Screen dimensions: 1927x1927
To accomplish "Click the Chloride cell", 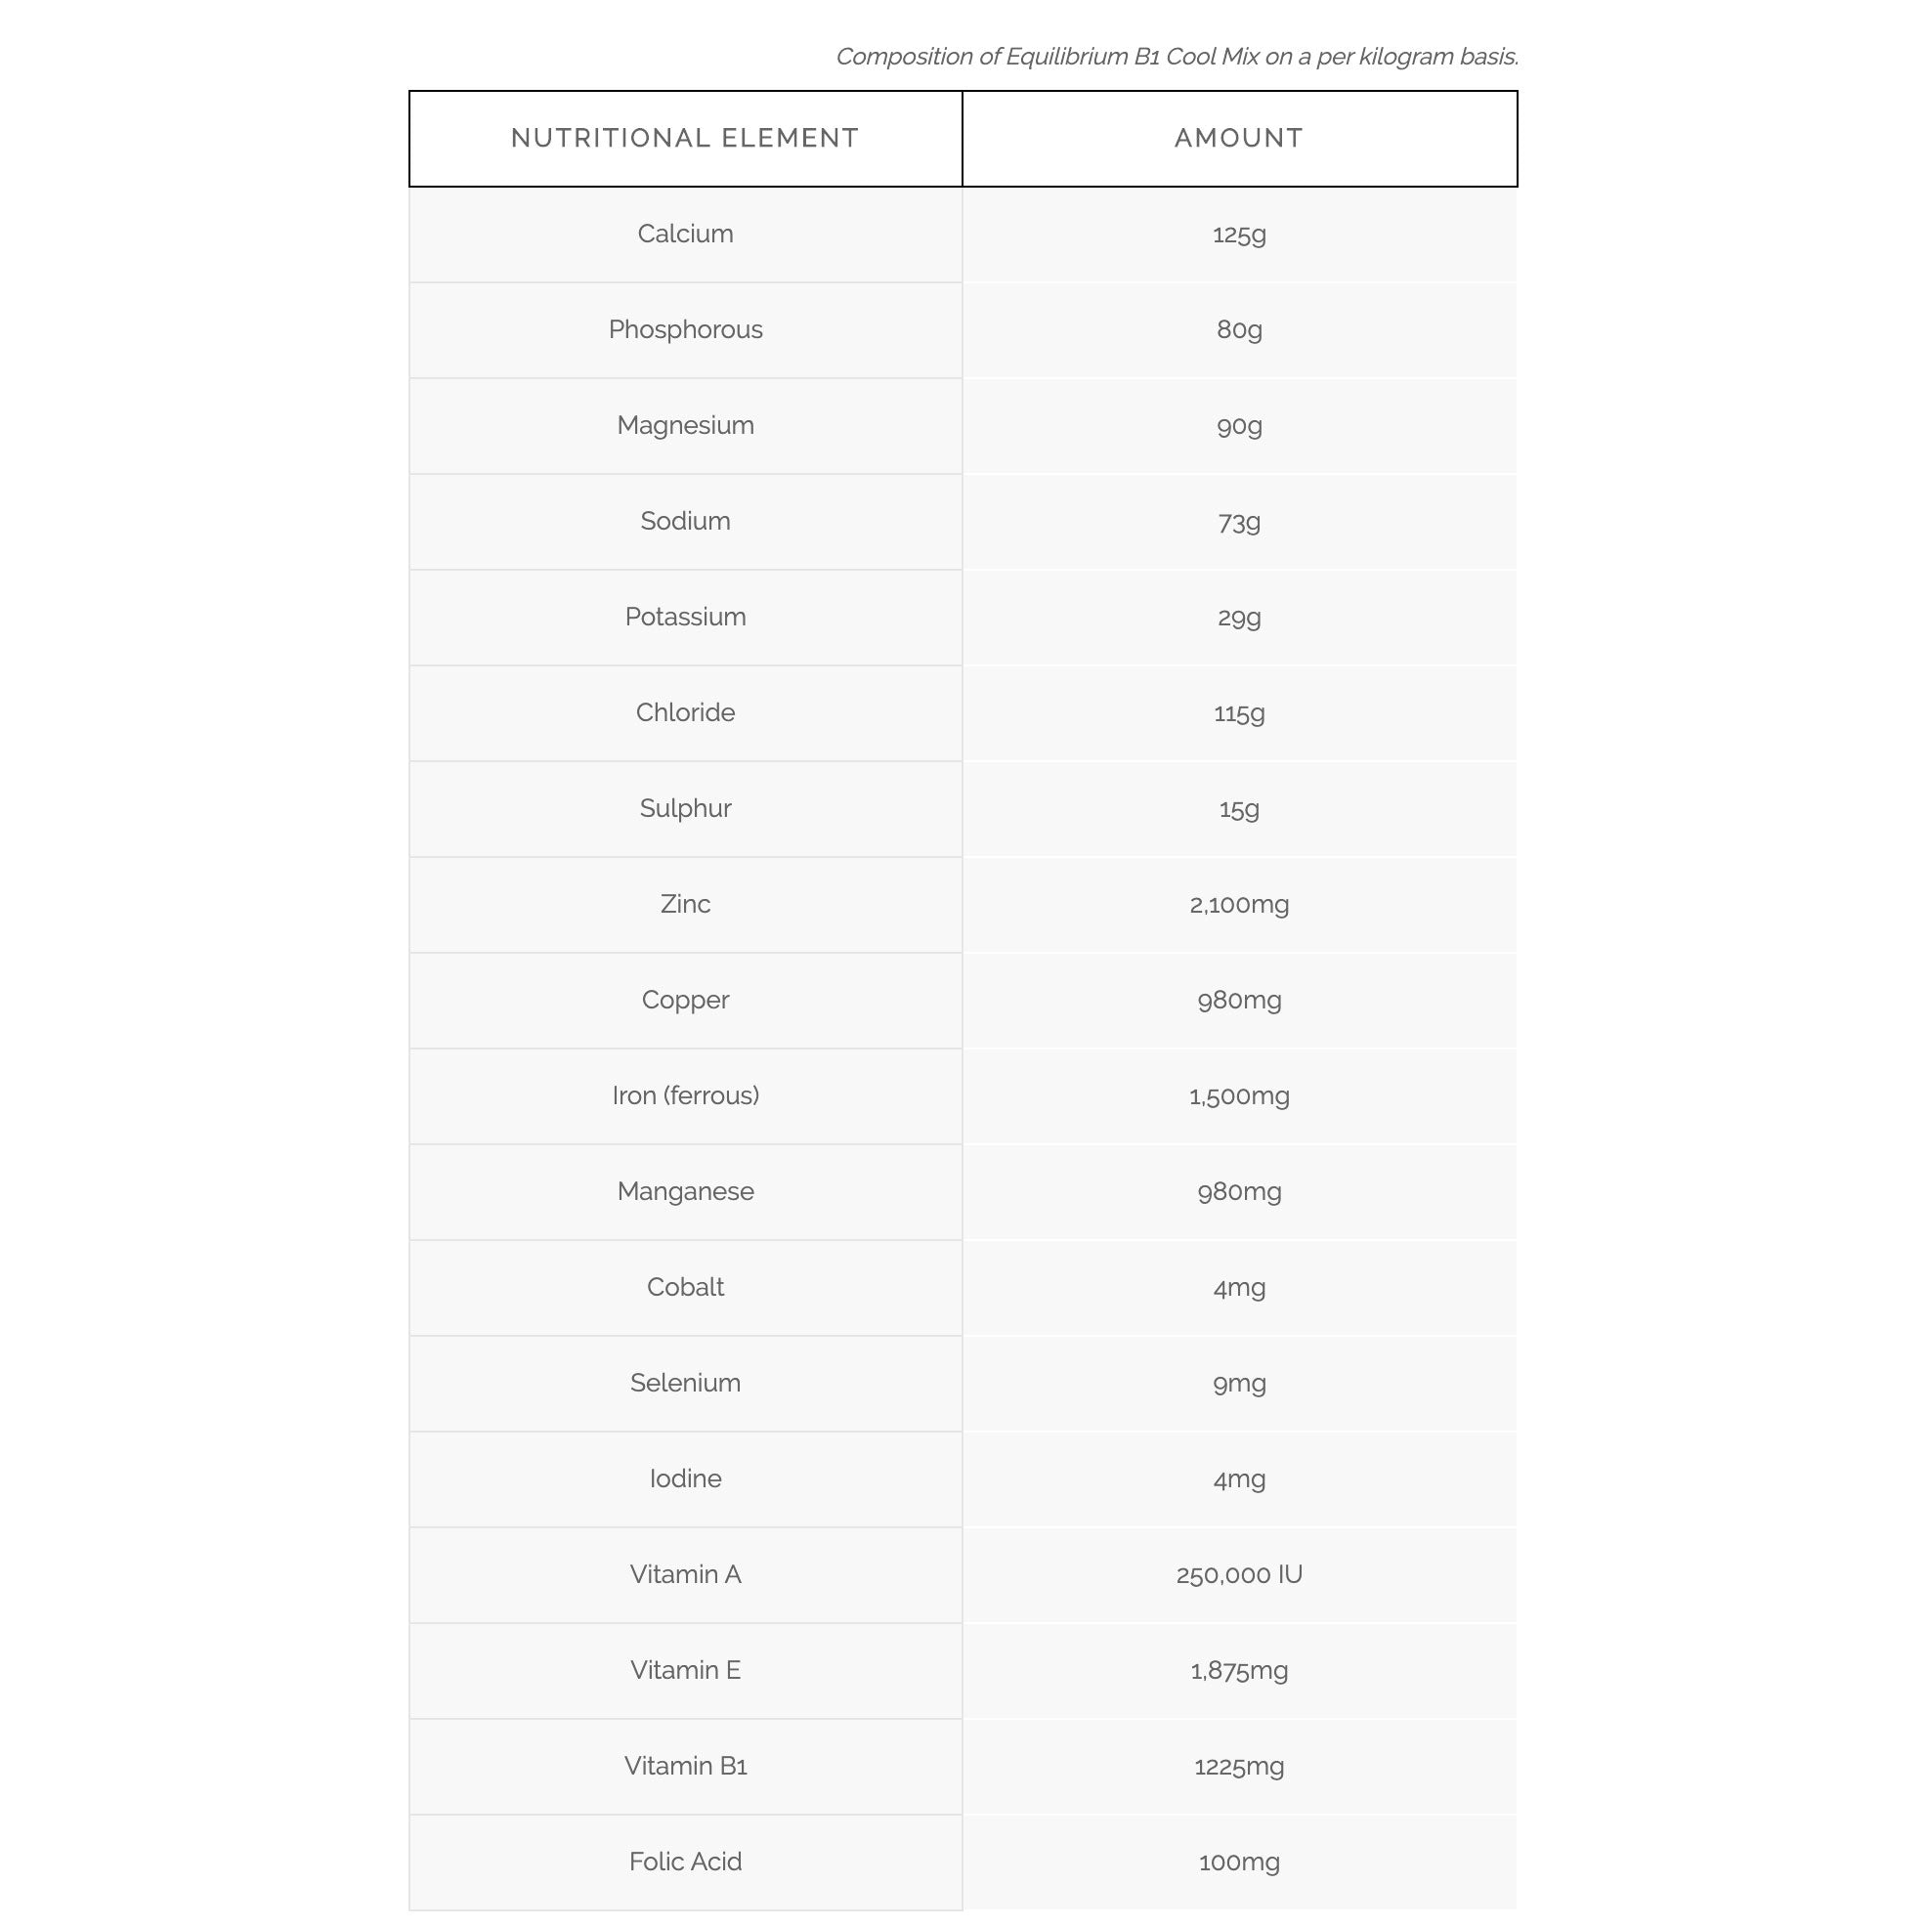I will pyautogui.click(x=685, y=713).
